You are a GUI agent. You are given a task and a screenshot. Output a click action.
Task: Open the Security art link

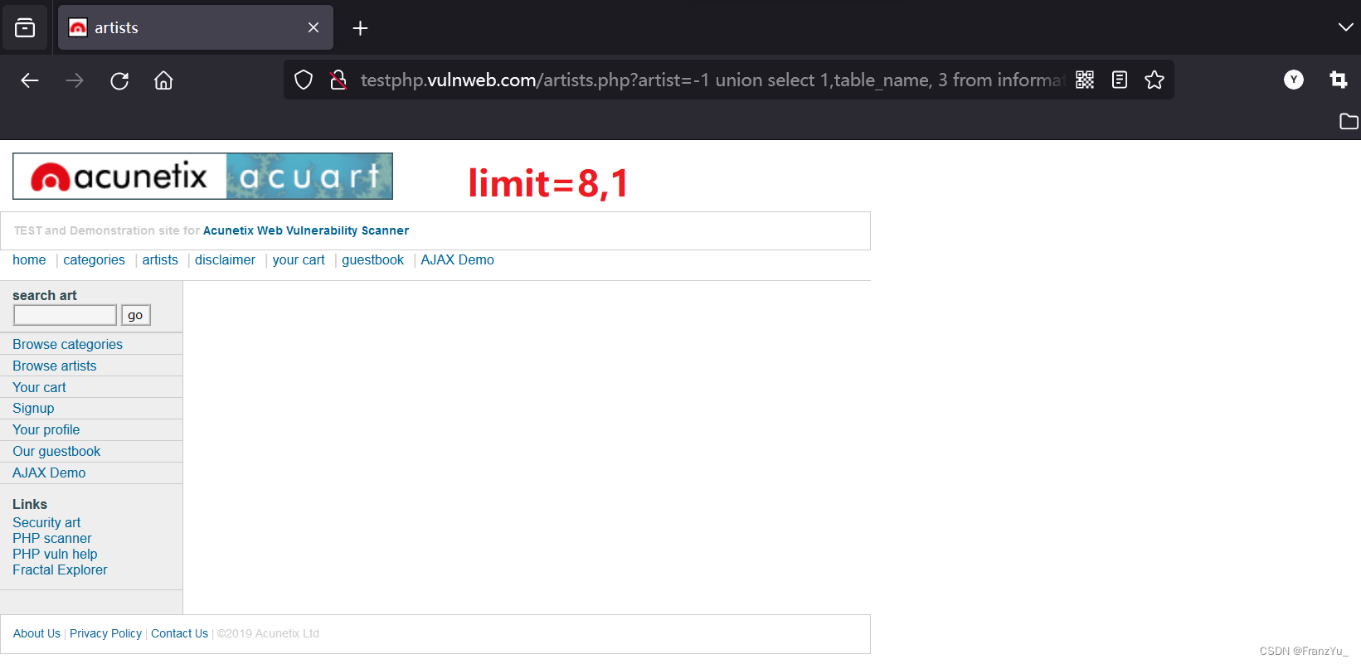click(x=46, y=522)
